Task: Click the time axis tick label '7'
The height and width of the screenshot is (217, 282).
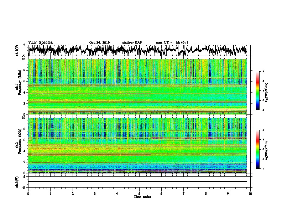Action: pyautogui.click(x=184, y=194)
